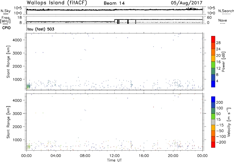Click the "4000" tick on the power panel

click(x=17, y=40)
